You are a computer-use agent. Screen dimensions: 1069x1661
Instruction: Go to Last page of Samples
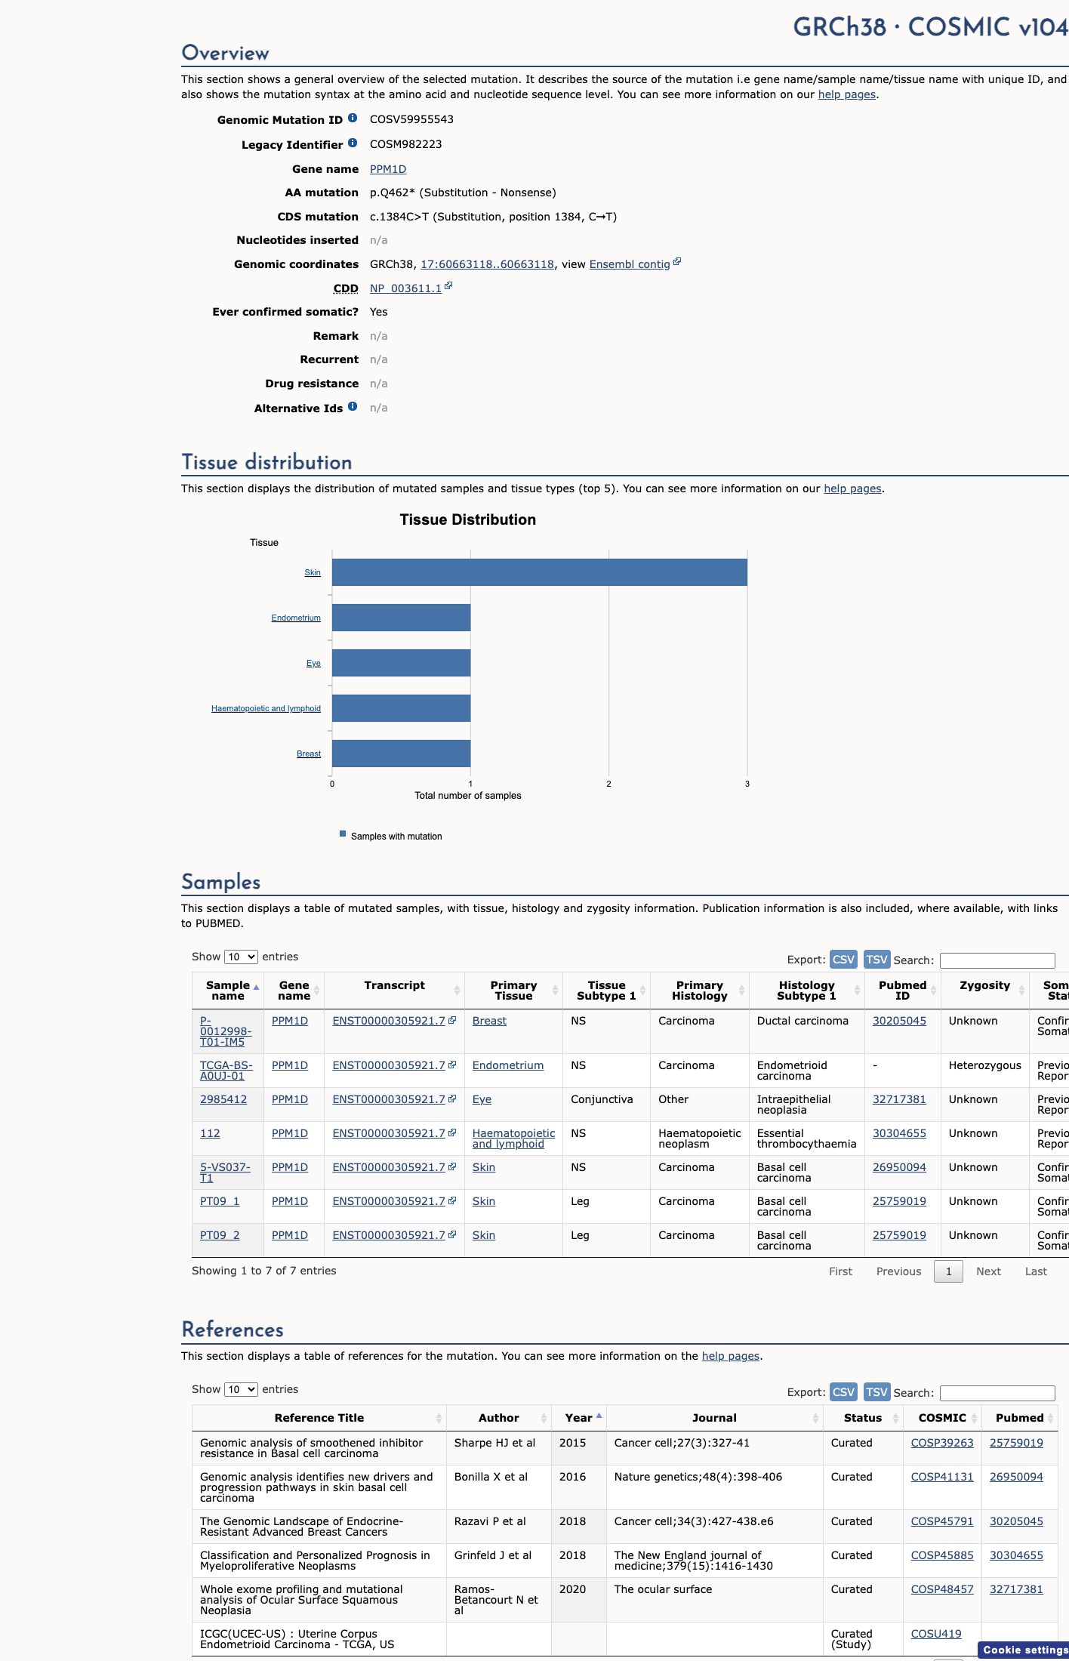tap(1036, 1271)
